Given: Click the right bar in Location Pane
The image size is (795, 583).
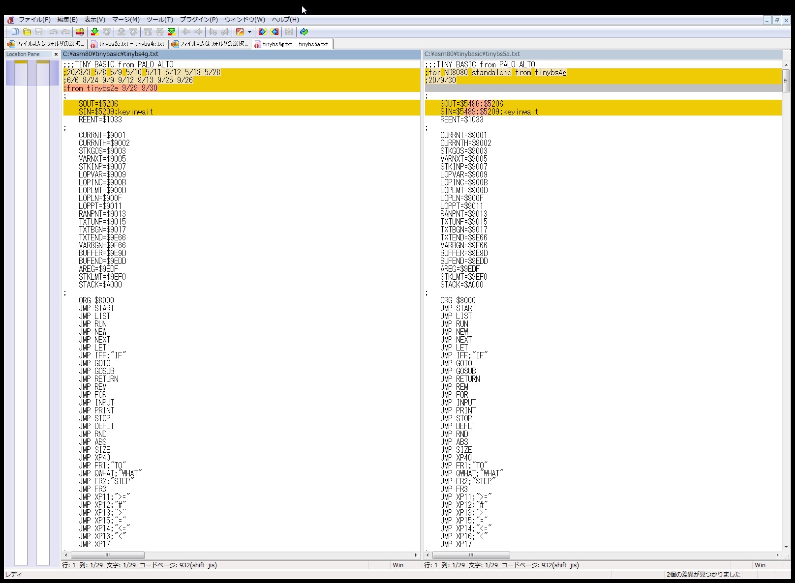Looking at the screenshot, I should (x=43, y=313).
